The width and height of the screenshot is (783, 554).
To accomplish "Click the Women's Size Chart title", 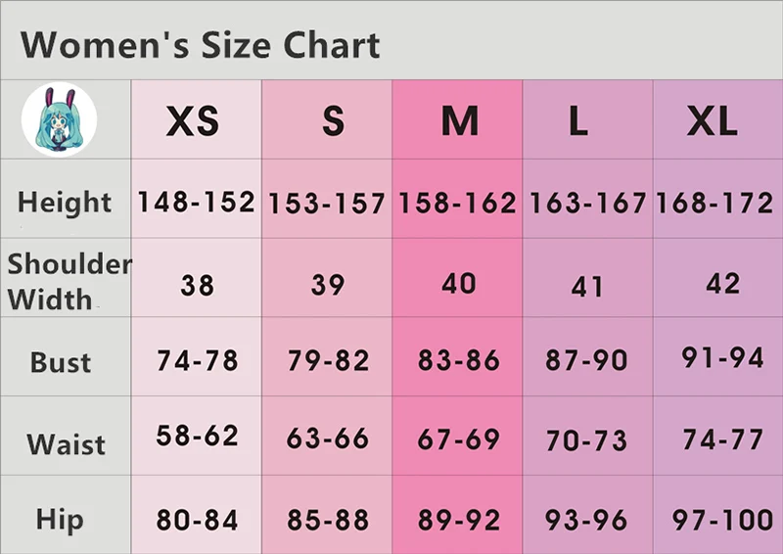I will coord(200,45).
